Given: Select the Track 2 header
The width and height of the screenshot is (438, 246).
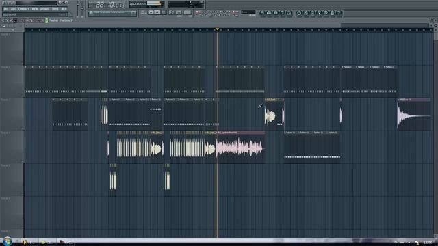Looking at the screenshot, I should (x=12, y=82).
